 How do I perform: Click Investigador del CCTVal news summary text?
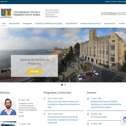click(28, 108)
